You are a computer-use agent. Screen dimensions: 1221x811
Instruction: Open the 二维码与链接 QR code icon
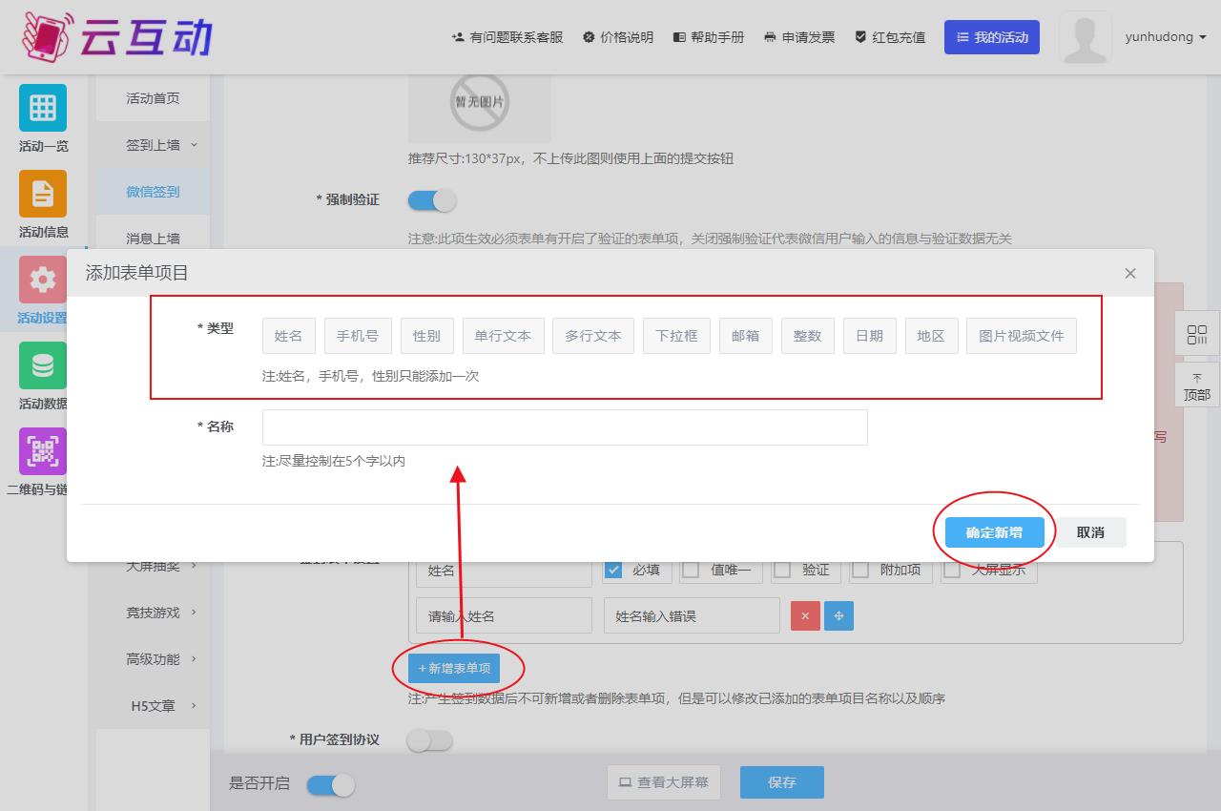[43, 451]
